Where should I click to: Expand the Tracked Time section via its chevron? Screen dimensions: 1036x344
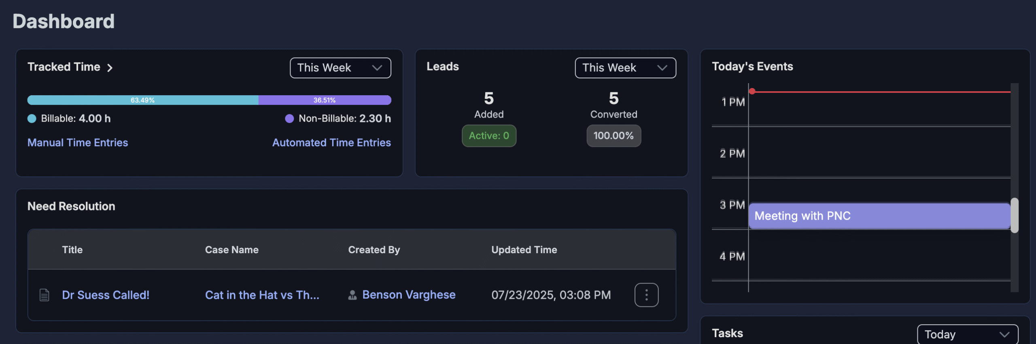coord(110,68)
